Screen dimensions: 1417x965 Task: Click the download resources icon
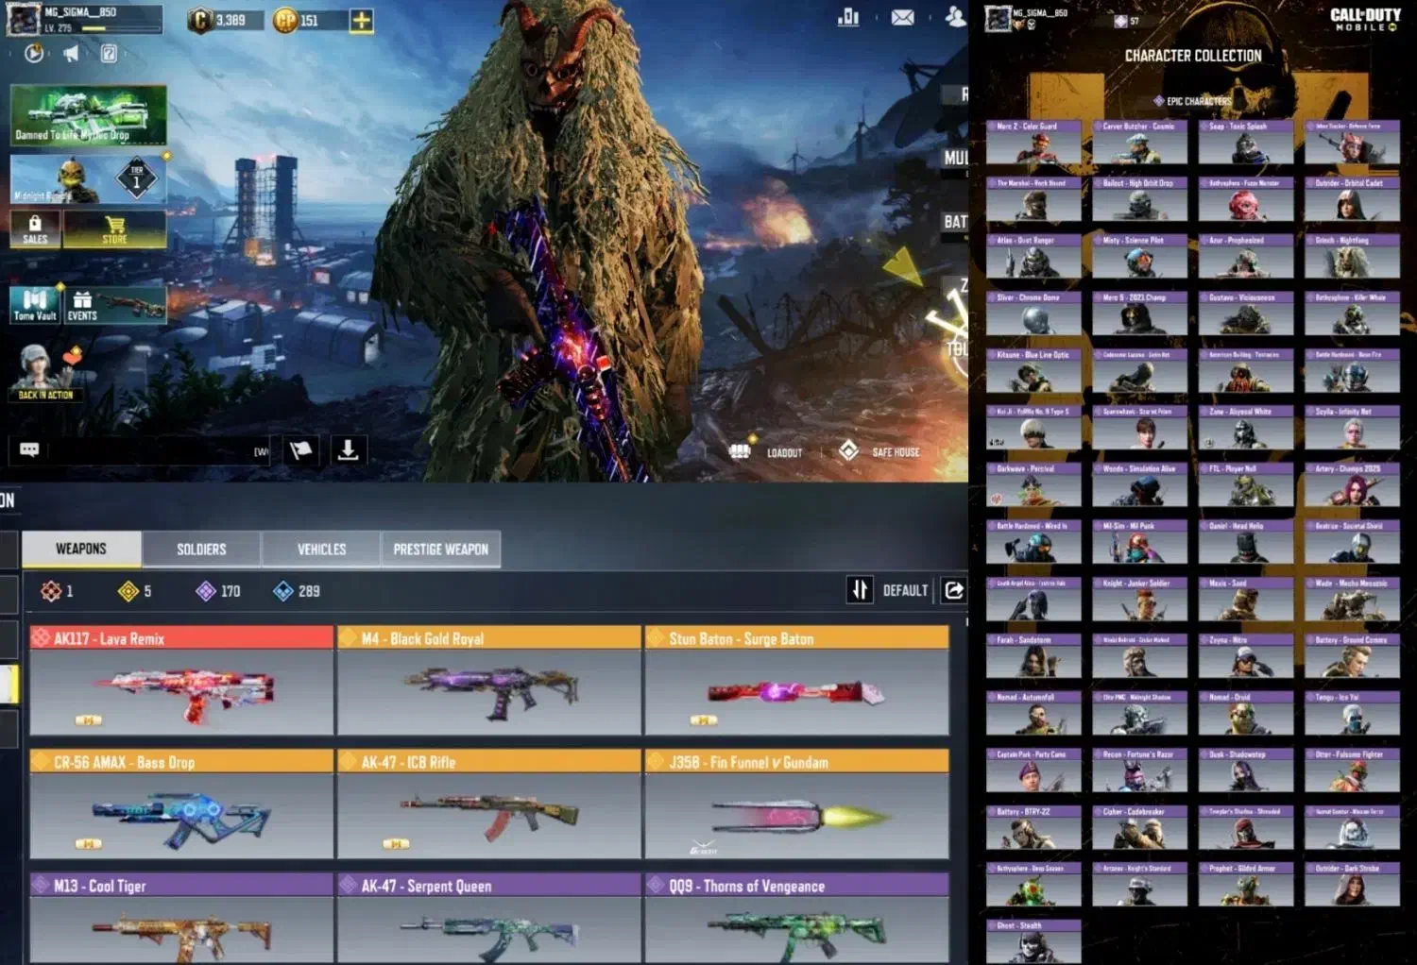pyautogui.click(x=348, y=450)
